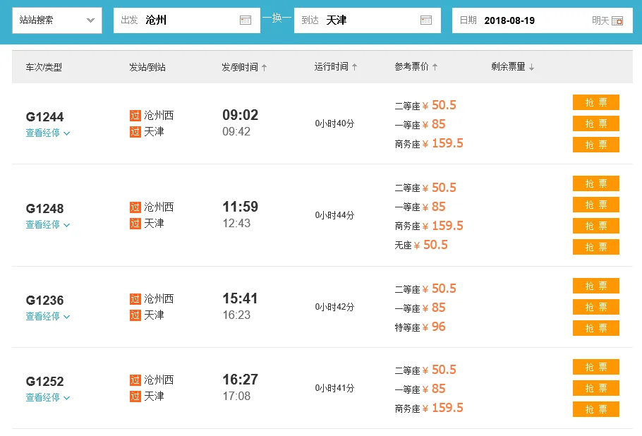This screenshot has width=642, height=436.
Task: Click the 过 badge beside 天津 for G1252
Action: [x=135, y=397]
